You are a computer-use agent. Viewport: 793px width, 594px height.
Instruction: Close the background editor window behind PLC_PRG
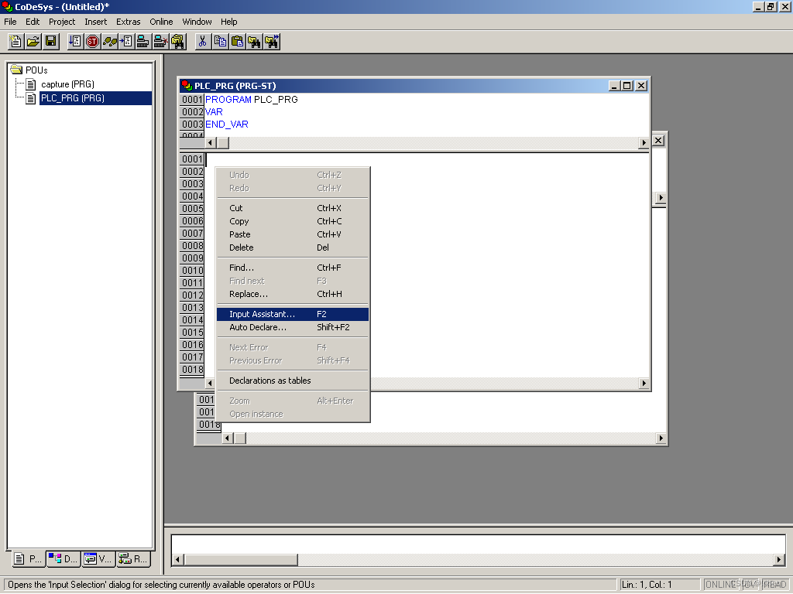[x=658, y=141]
